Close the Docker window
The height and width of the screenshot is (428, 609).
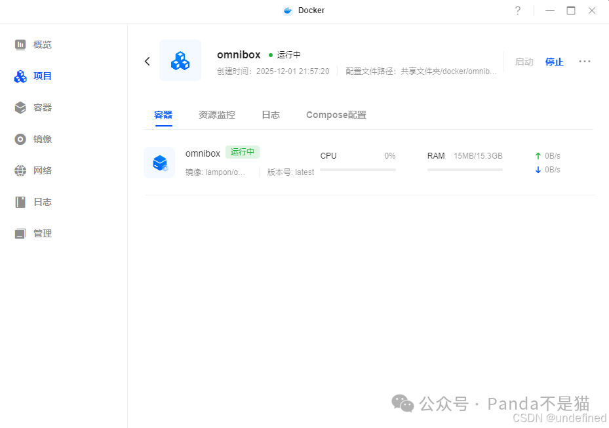click(x=592, y=10)
